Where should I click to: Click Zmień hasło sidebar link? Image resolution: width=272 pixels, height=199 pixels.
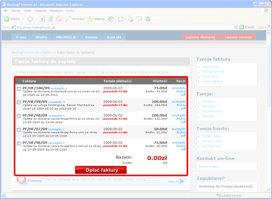(x=212, y=141)
